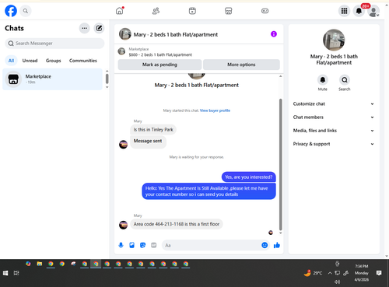Image resolution: width=389 pixels, height=287 pixels.
Task: Open File Explorer from the taskbar
Action: [40, 264]
